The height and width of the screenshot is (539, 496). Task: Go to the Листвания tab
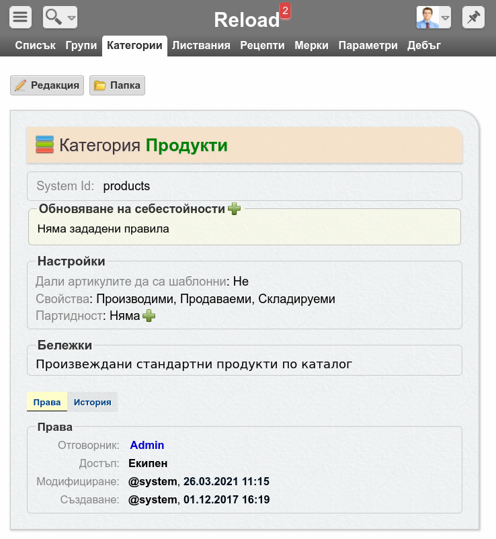tap(201, 46)
